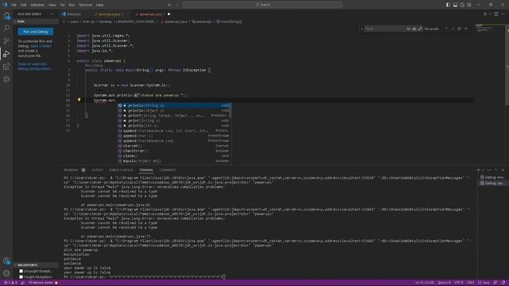Screen dimensions: 509x286
Task: Switch to the Output panel tab
Action: coord(97,170)
